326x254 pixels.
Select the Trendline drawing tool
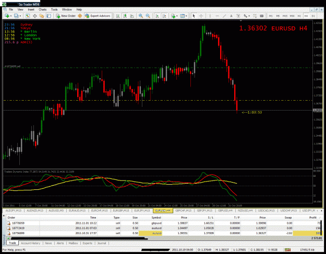[224, 16]
